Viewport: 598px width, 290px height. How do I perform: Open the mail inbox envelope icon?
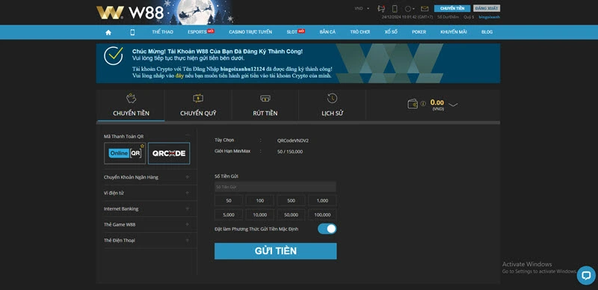[x=425, y=8]
